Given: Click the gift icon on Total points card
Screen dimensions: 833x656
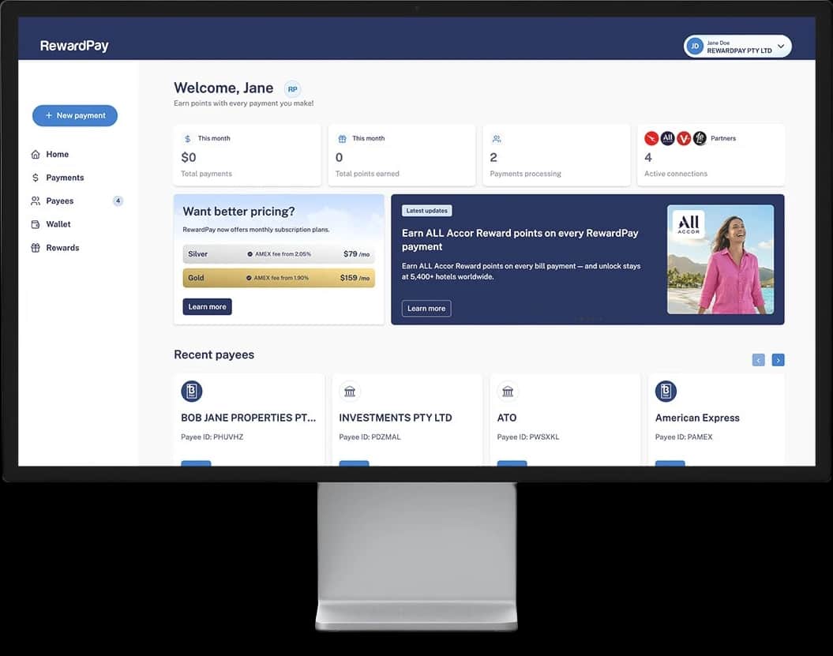Looking at the screenshot, I should pyautogui.click(x=342, y=139).
